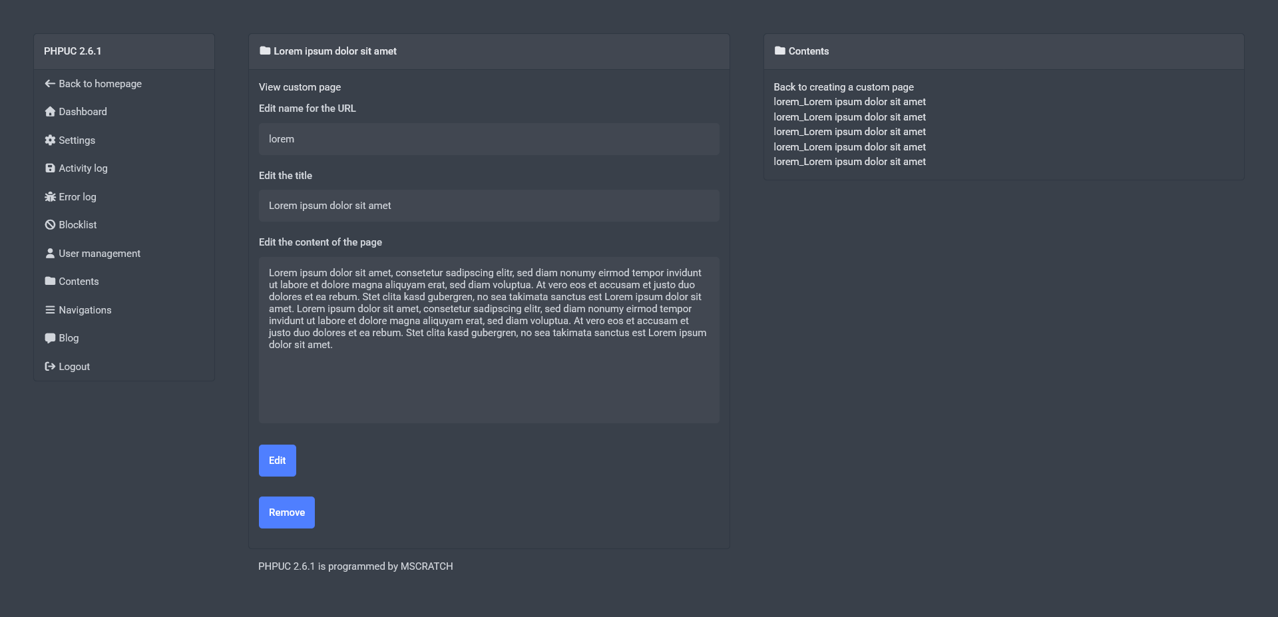The height and width of the screenshot is (617, 1278).
Task: Click the Dashboard house icon
Action: (x=50, y=112)
